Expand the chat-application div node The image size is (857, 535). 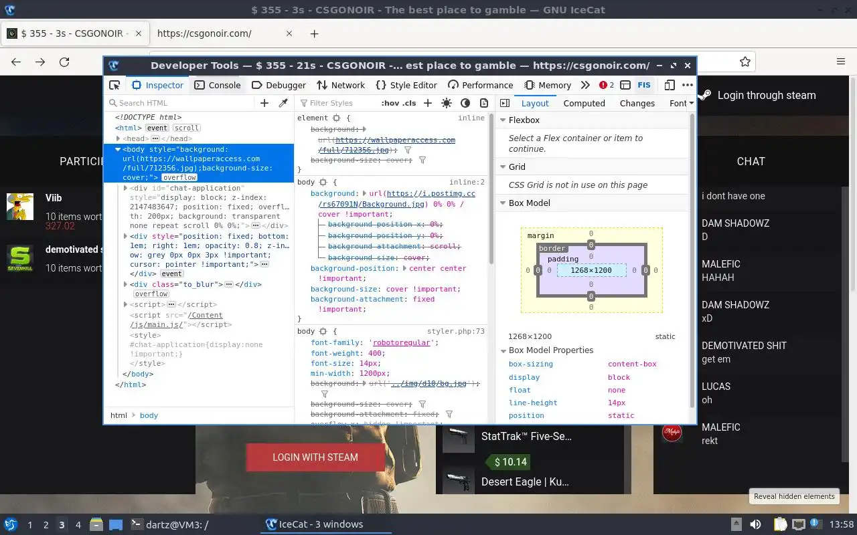coord(126,189)
